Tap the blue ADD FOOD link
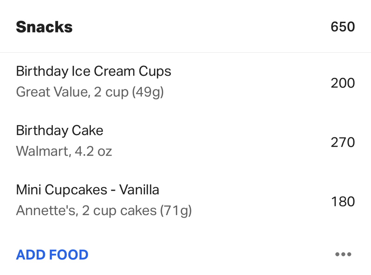This screenshot has width=371, height=275. [52, 255]
